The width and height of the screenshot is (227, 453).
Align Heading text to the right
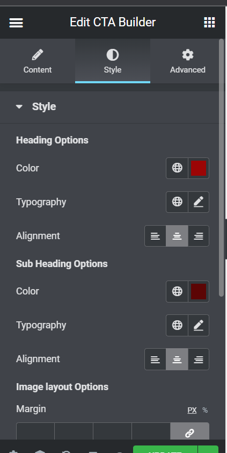[199, 236]
